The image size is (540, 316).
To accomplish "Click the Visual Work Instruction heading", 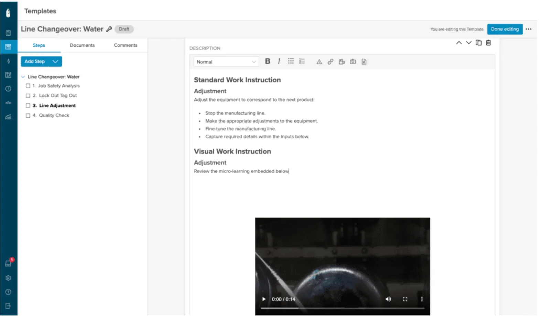I will tap(233, 151).
